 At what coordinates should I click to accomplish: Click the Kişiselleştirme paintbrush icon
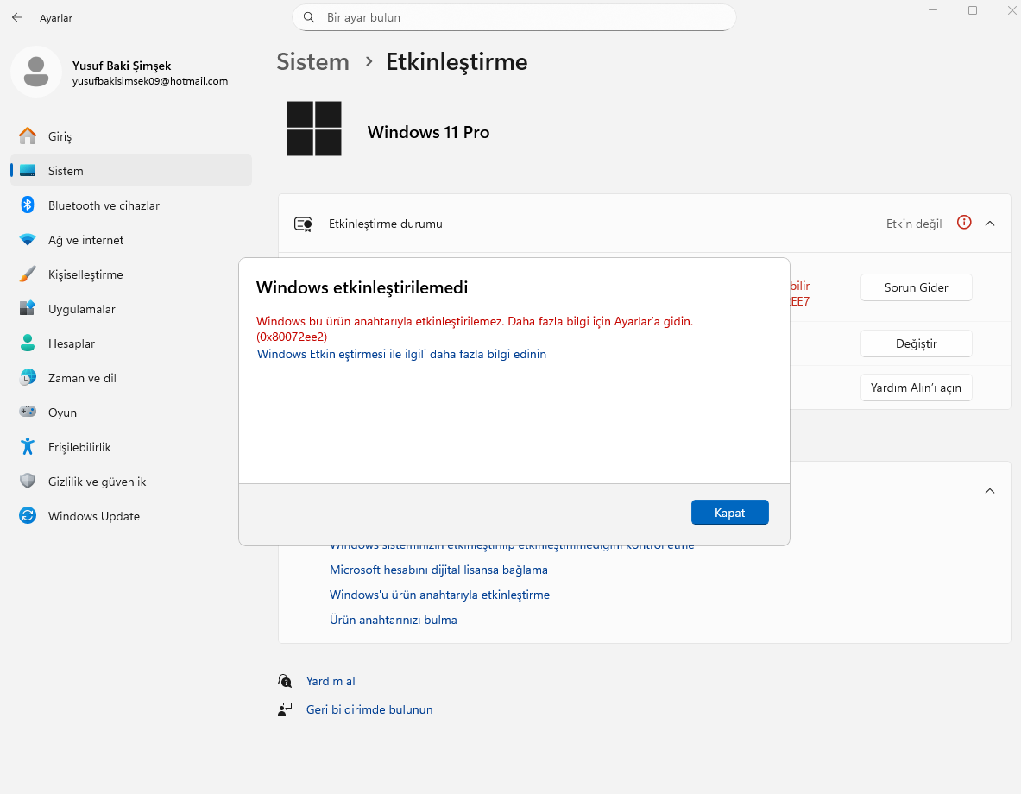[x=28, y=274]
